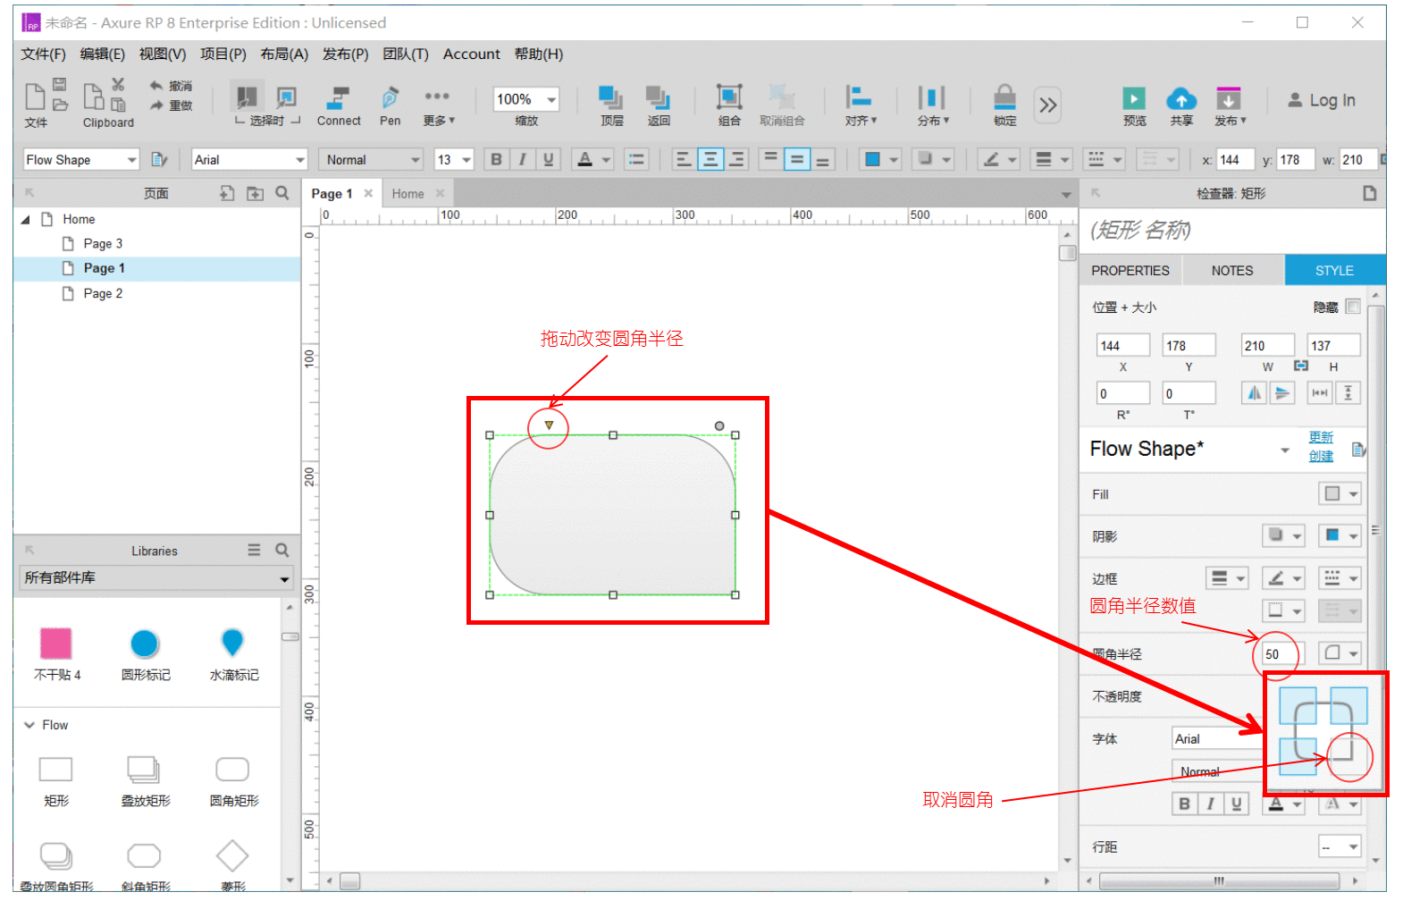Viewport: 1403px width, 909px height.
Task: Click the inspector notes page icon
Action: [x=1370, y=193]
